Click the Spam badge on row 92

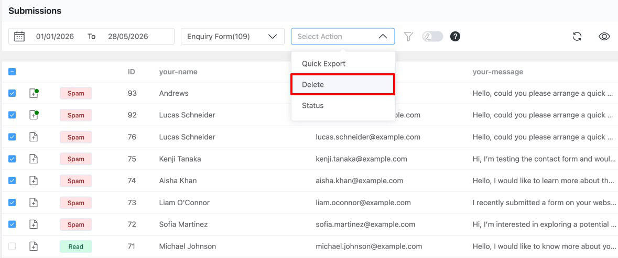tap(75, 115)
